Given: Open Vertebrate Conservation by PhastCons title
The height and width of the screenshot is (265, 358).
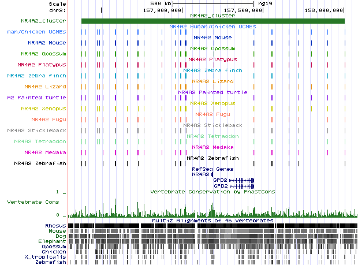Looking at the screenshot, I should tap(212, 191).
